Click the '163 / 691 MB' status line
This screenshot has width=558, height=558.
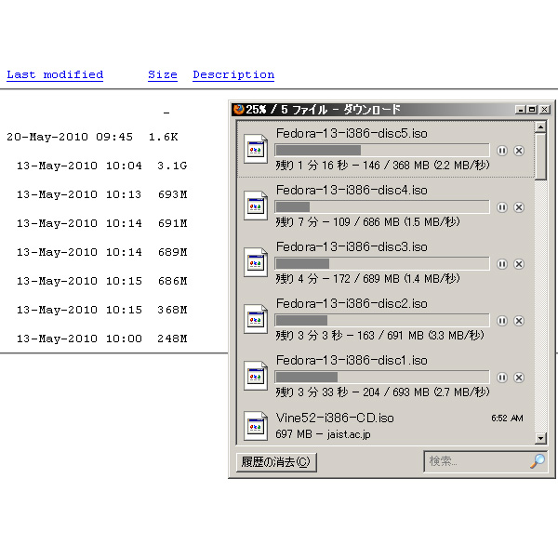(x=379, y=335)
